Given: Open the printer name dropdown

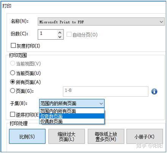Looking at the screenshot, I should click(x=161, y=22).
